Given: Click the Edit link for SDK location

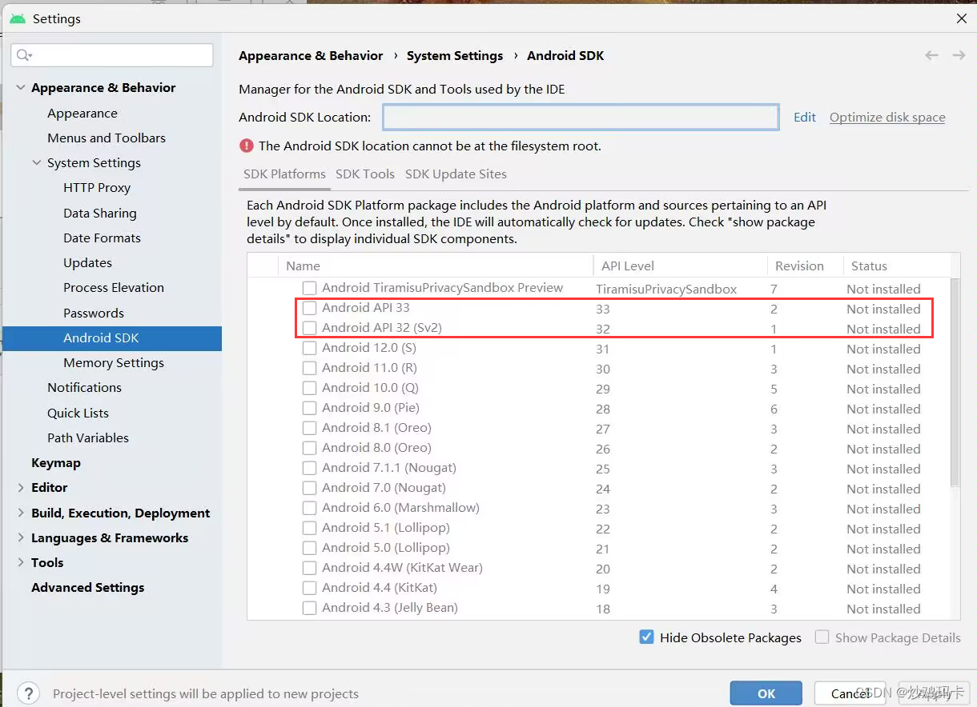Looking at the screenshot, I should [805, 117].
